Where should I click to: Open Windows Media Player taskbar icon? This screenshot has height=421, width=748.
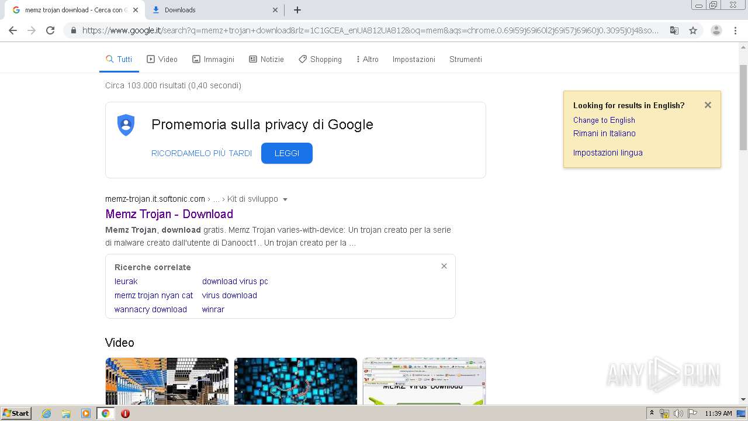86,413
